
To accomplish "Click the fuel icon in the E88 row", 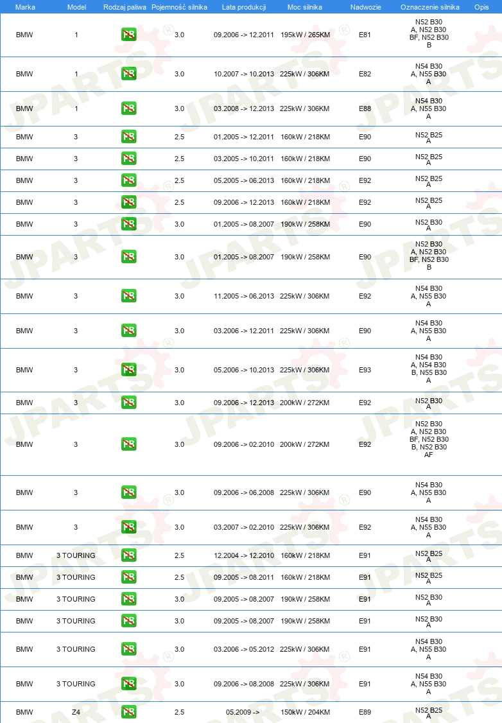I will [128, 109].
